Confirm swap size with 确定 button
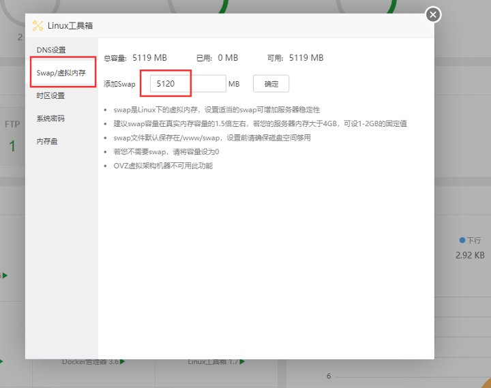 (271, 84)
